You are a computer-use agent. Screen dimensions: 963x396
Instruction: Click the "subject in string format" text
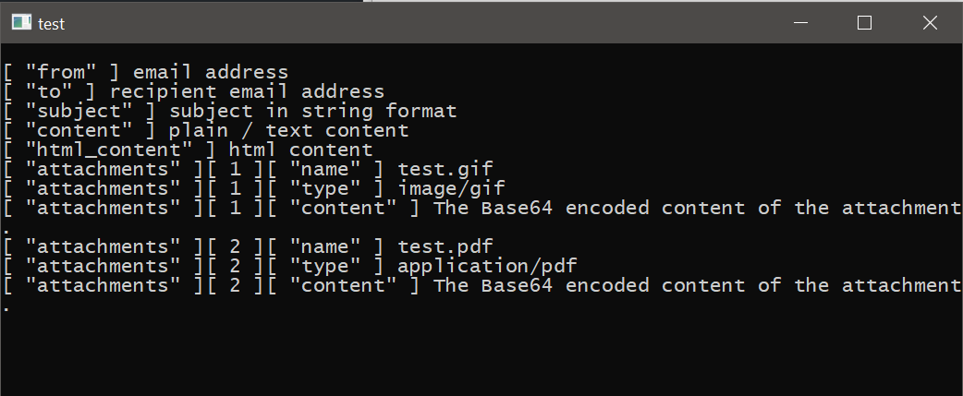click(312, 111)
